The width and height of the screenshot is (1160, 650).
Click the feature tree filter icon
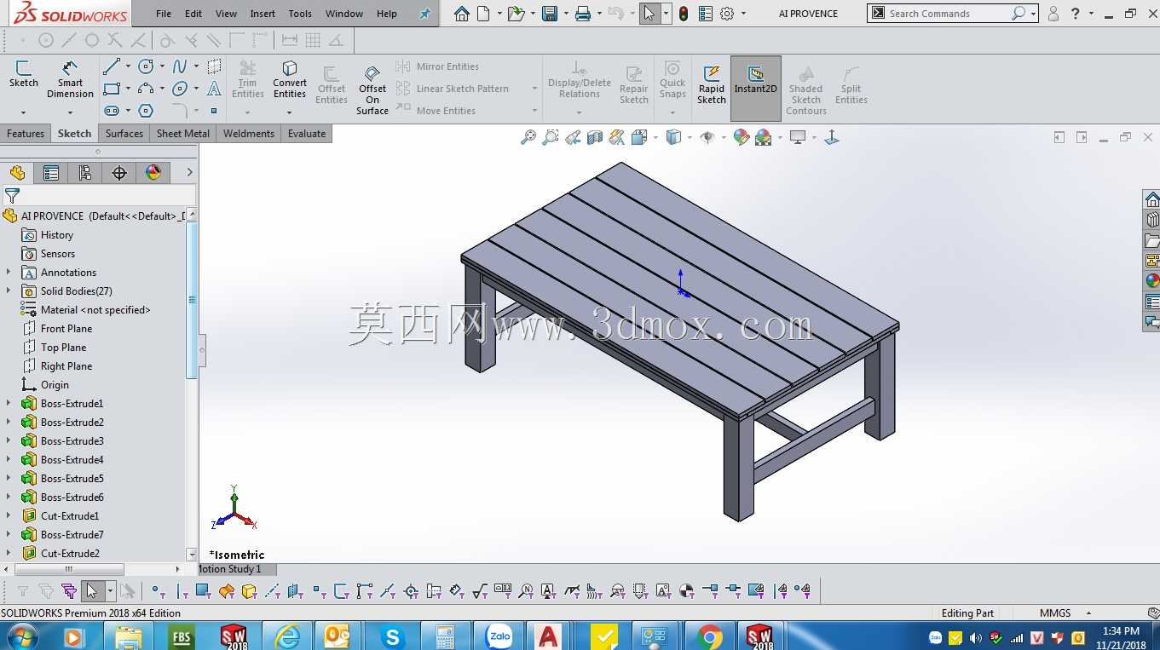pos(12,196)
